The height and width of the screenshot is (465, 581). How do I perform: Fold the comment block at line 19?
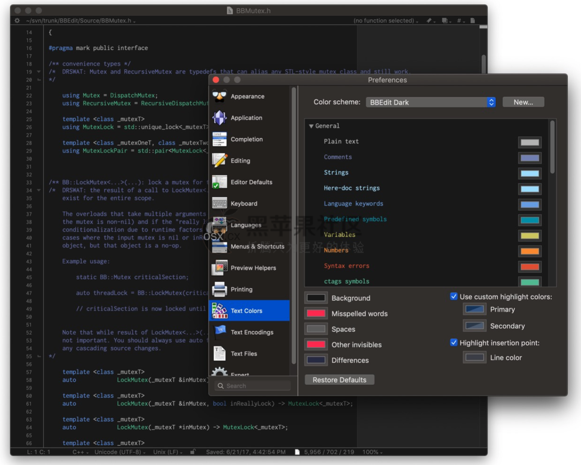(x=39, y=72)
